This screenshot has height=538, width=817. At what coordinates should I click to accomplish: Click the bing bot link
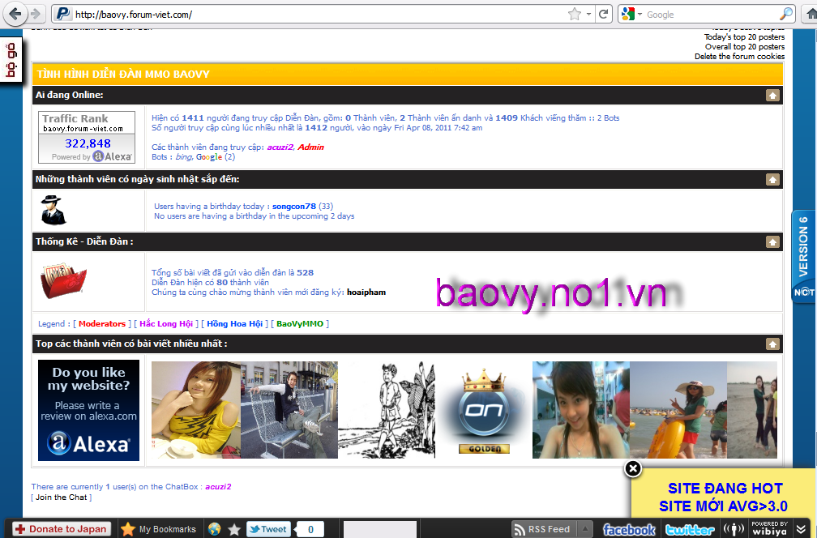point(183,157)
